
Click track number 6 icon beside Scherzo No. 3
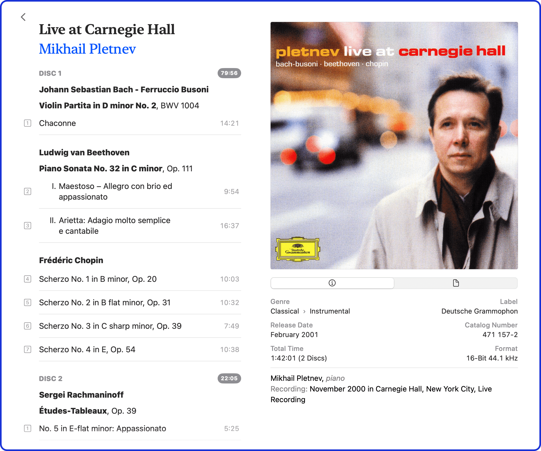point(28,326)
